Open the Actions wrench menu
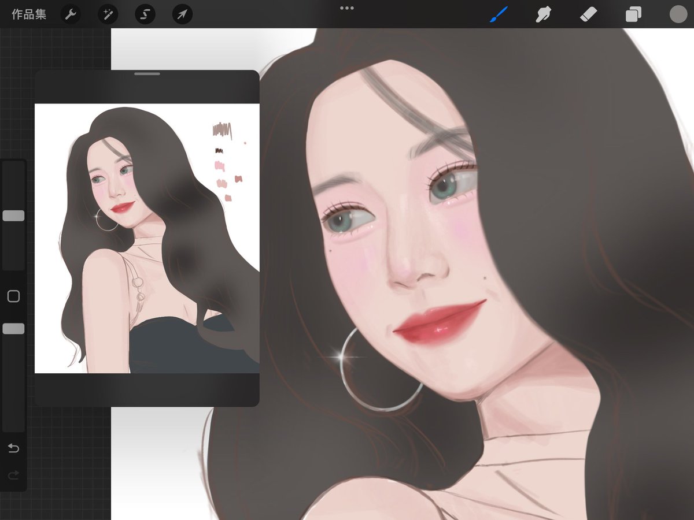The image size is (694, 520). [x=71, y=14]
